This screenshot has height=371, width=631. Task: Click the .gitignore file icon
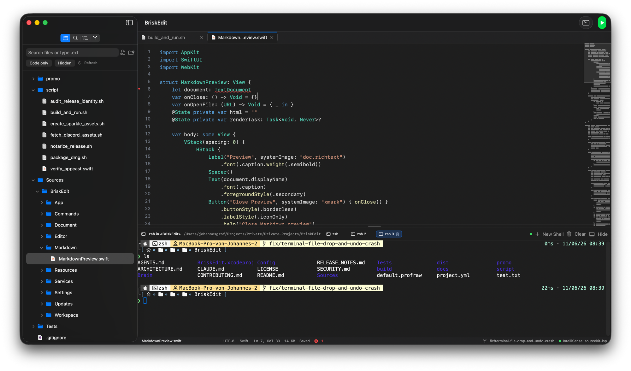[40, 338]
